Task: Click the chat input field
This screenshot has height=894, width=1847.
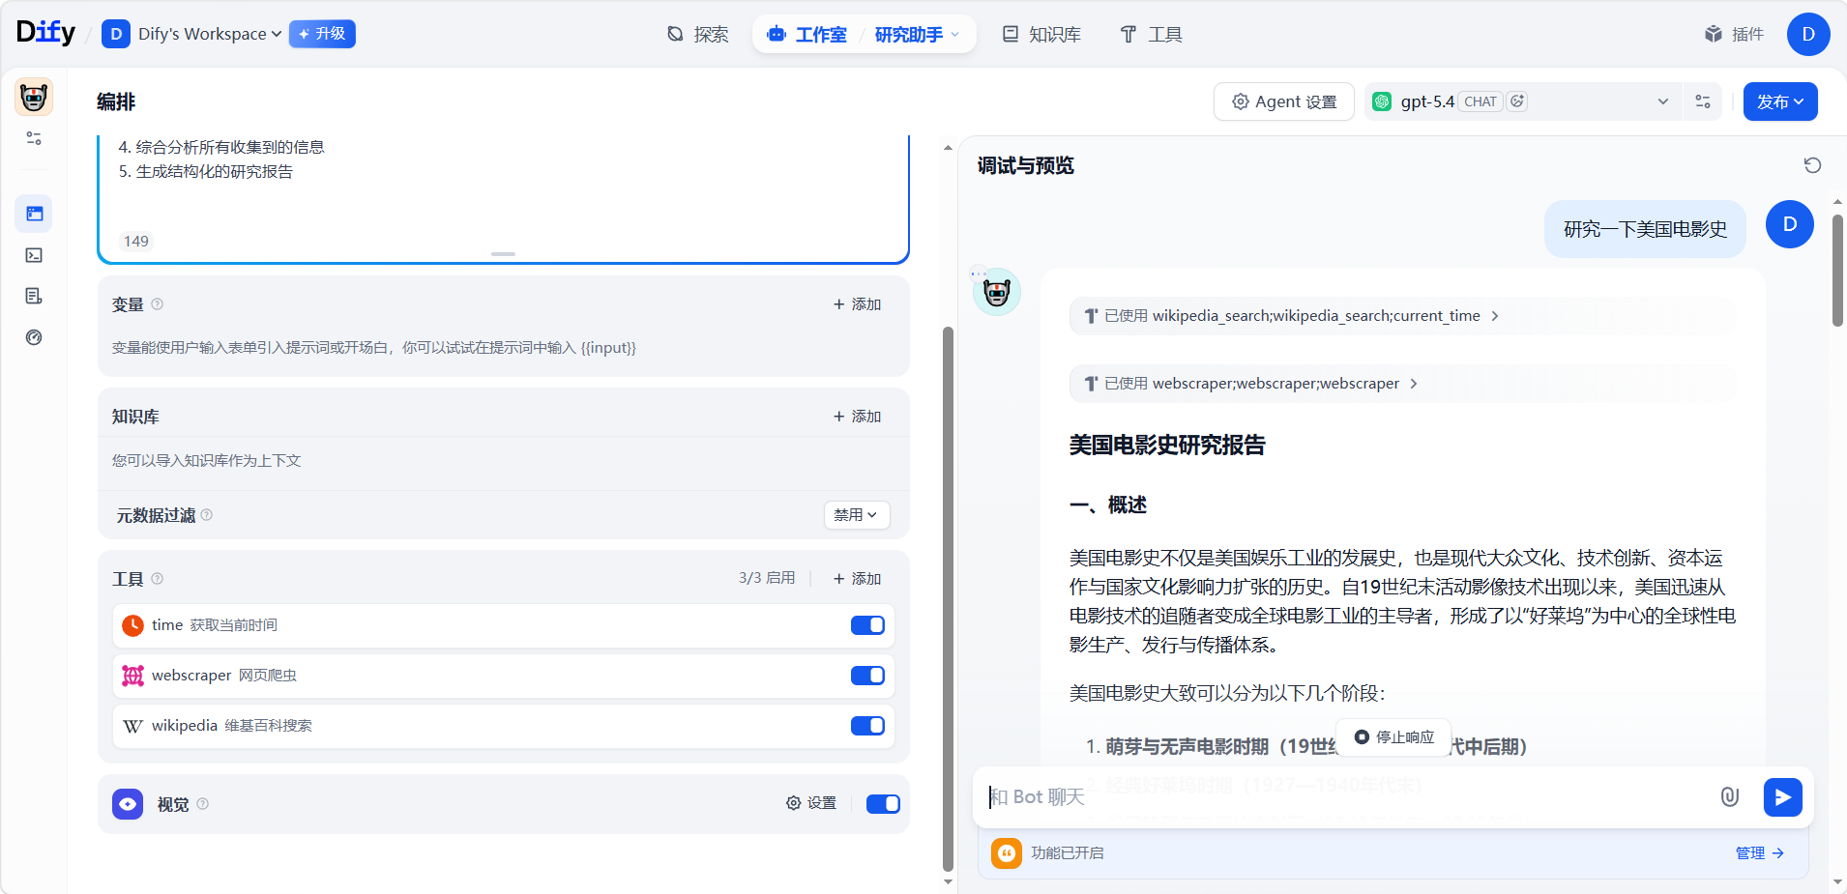Action: pos(1344,797)
